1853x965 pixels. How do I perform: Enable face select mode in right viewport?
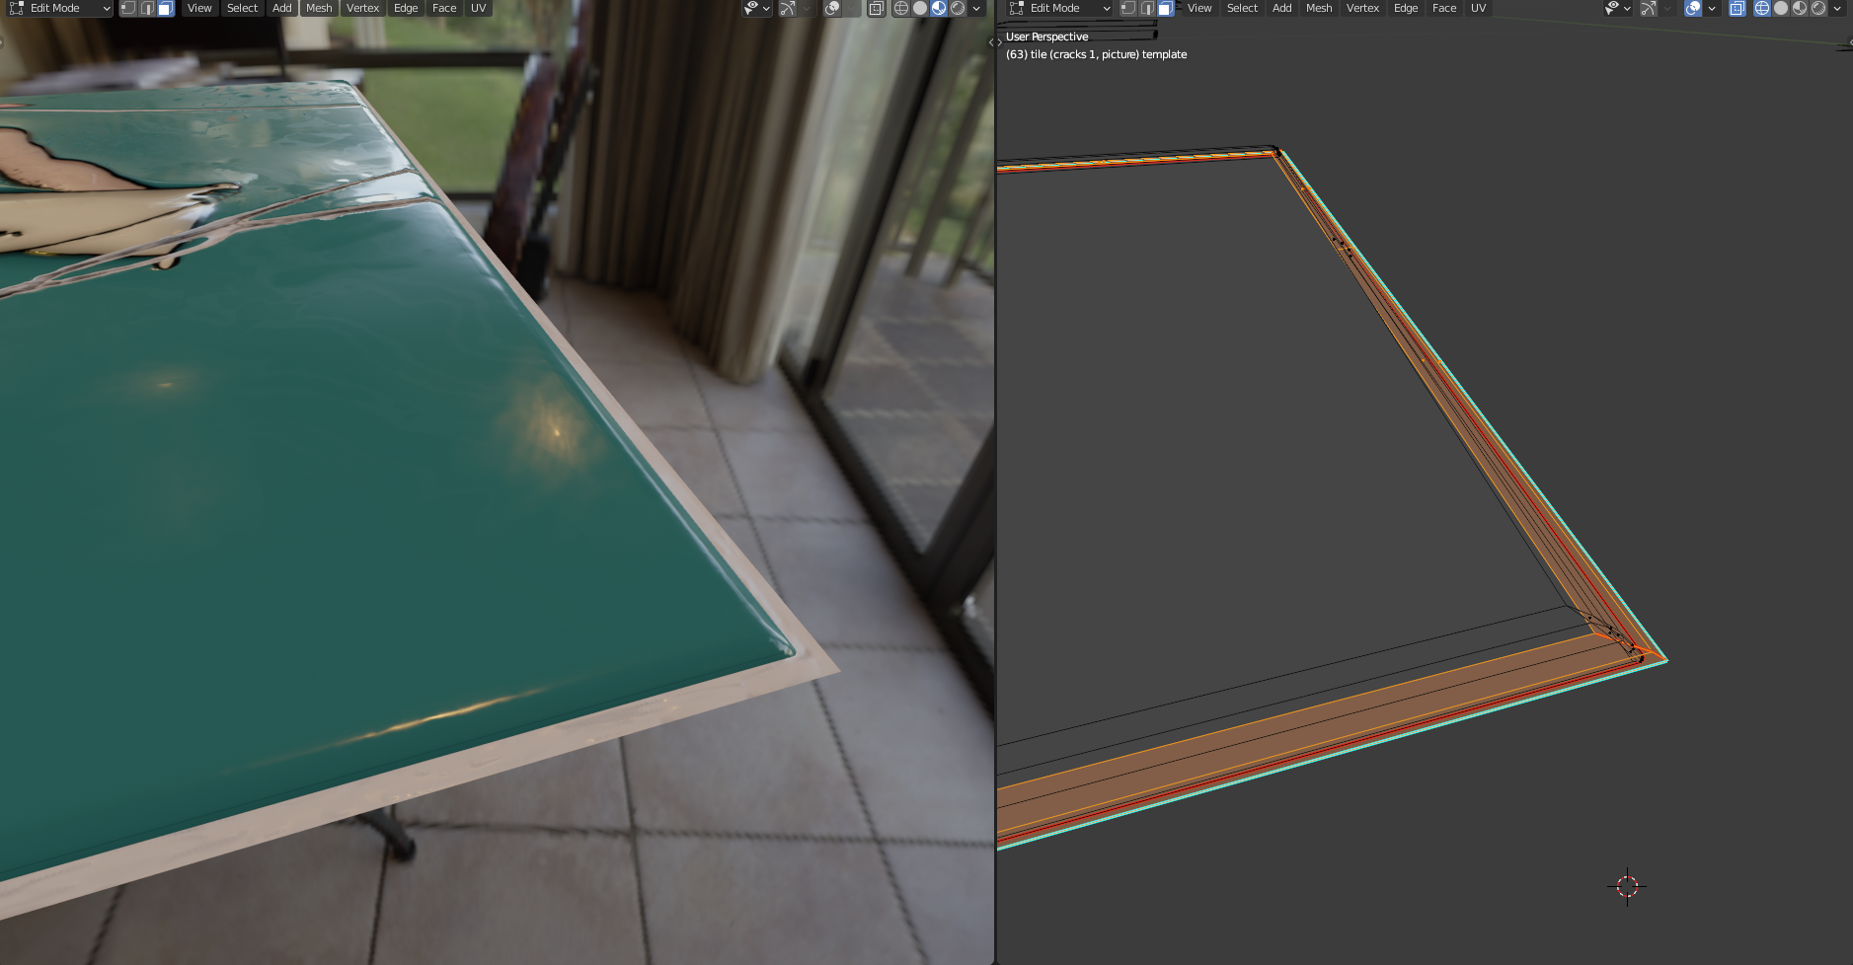pyautogui.click(x=1166, y=8)
